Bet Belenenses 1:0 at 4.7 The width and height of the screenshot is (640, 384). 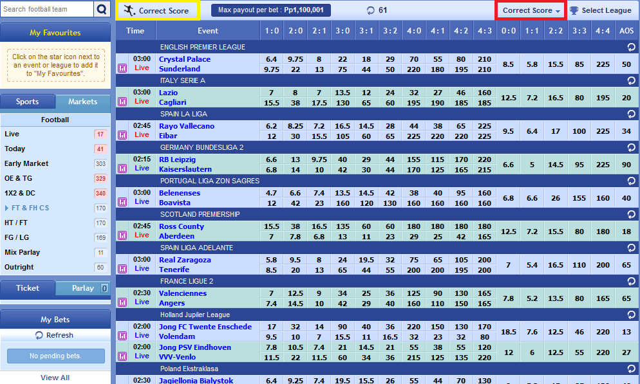(x=272, y=193)
